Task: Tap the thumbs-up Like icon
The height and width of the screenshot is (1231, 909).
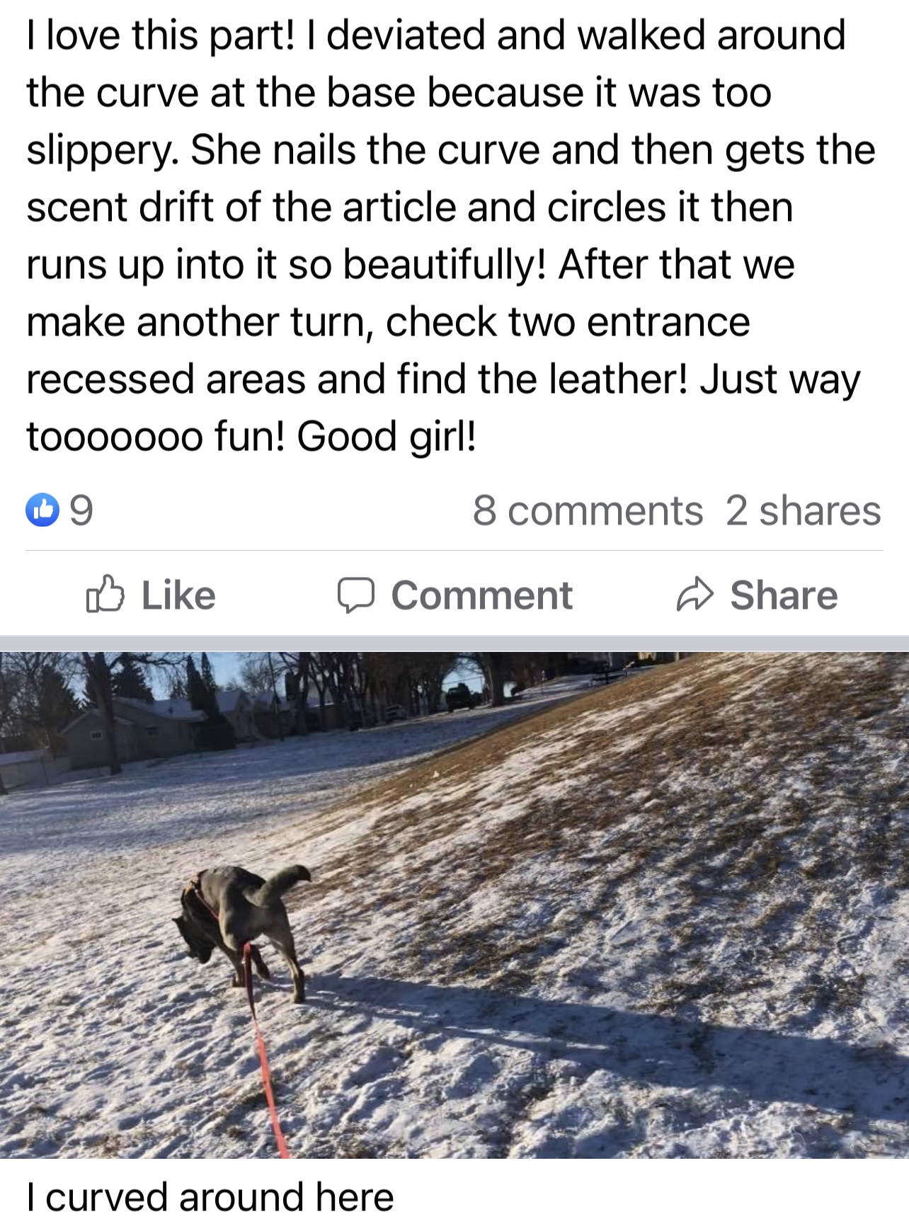Action: coord(105,595)
